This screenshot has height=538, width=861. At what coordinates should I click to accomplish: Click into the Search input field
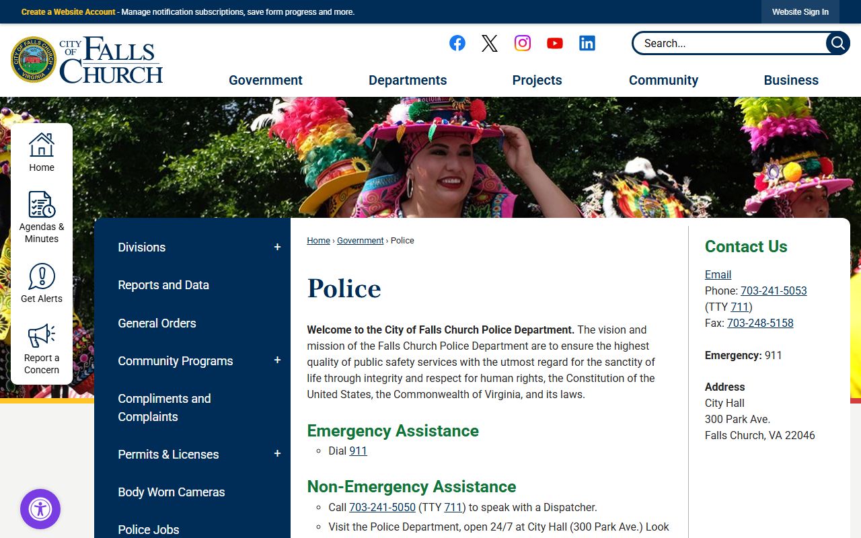pos(730,43)
